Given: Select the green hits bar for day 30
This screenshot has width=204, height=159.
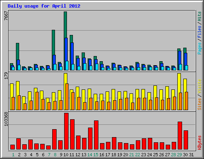Looking at the screenshot, I should [x=185, y=50].
